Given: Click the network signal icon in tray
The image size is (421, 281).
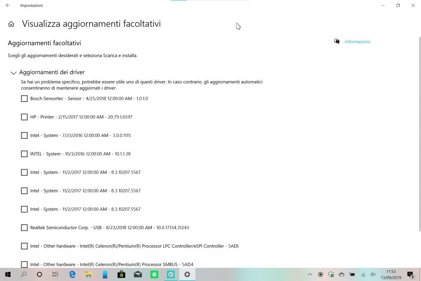Looking at the screenshot, I should click(362, 274).
